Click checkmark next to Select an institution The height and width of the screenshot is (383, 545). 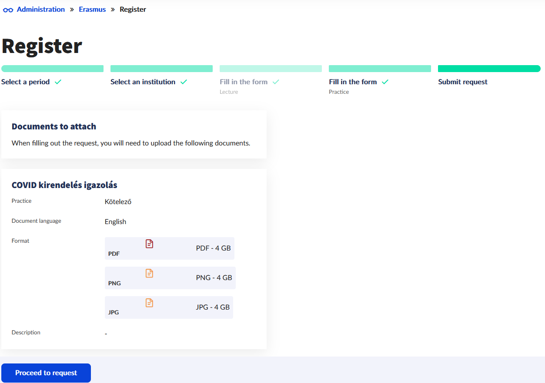tap(184, 82)
